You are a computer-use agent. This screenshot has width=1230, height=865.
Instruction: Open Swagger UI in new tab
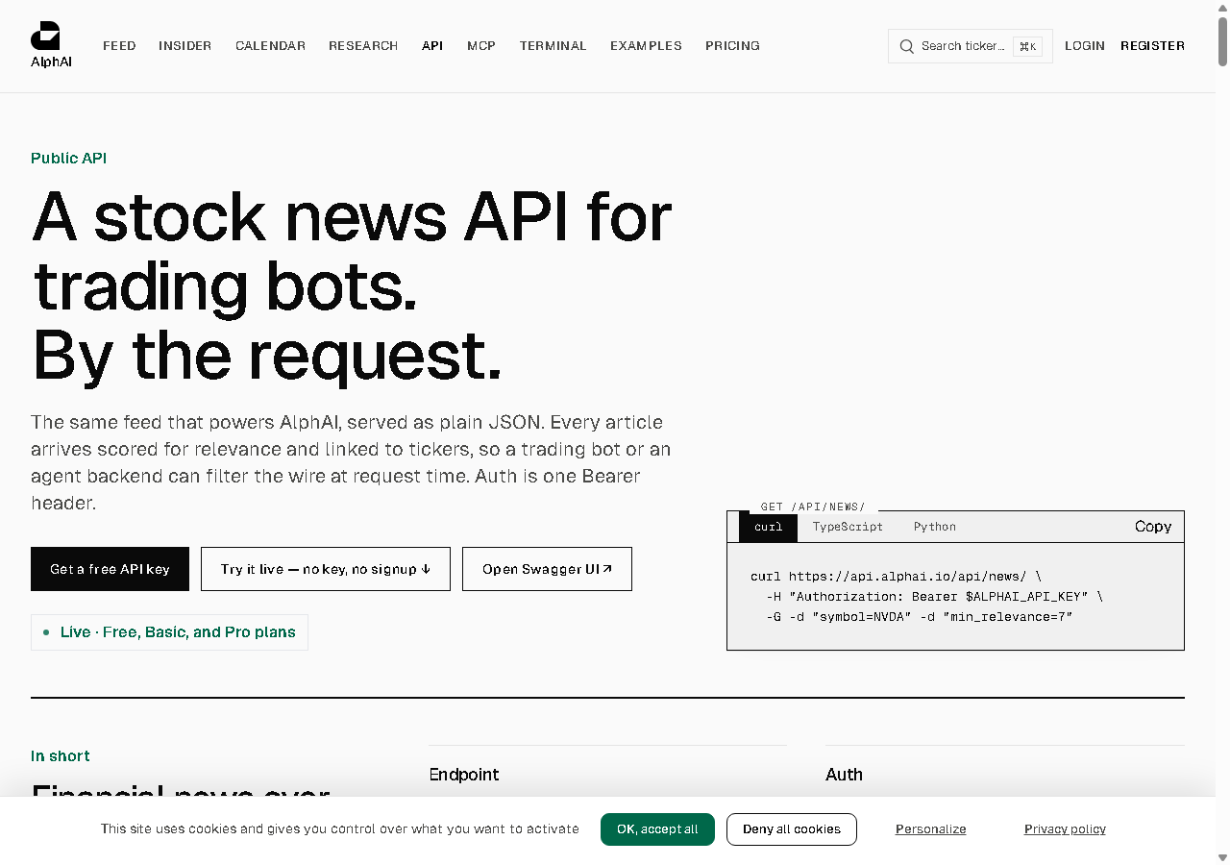pyautogui.click(x=547, y=569)
